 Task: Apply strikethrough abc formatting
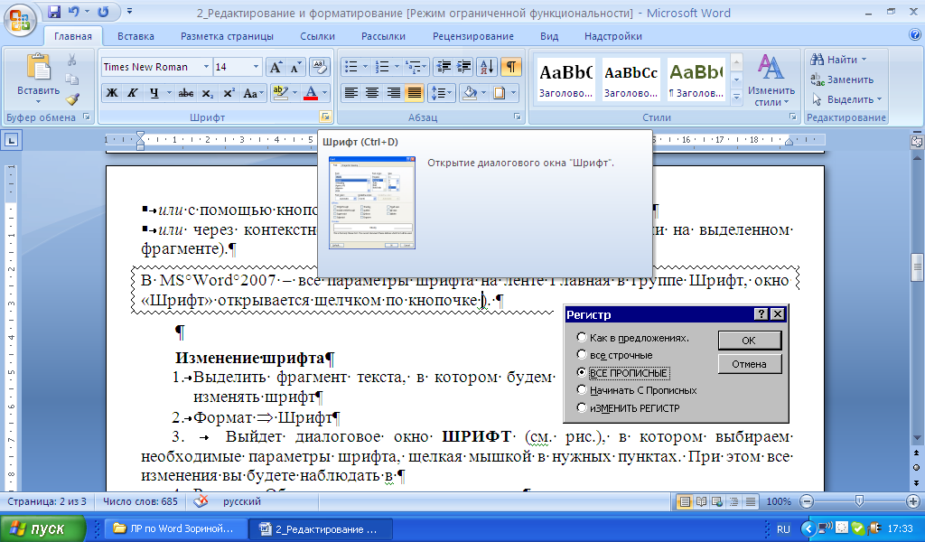(186, 93)
